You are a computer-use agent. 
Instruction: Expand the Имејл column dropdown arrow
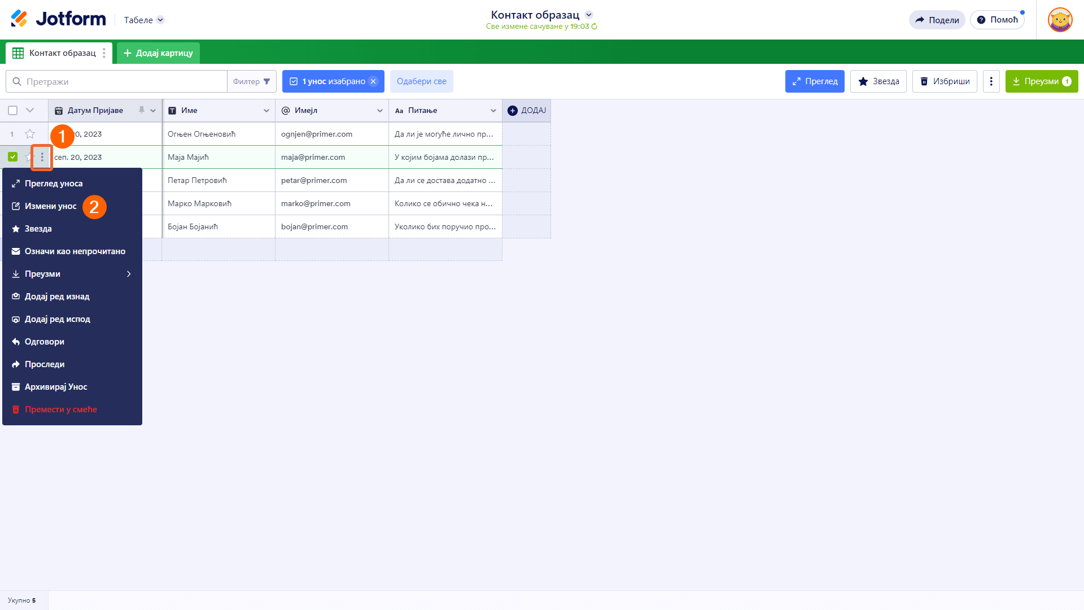click(380, 111)
